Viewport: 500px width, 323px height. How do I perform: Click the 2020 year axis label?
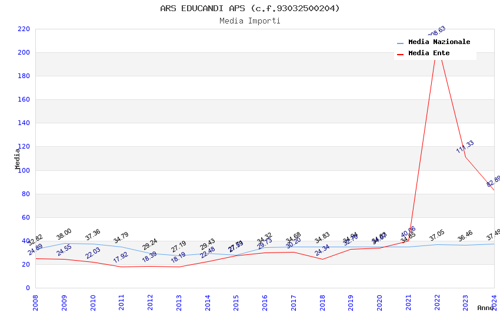point(379,302)
